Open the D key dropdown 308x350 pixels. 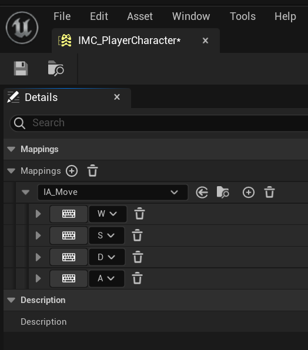(x=107, y=257)
